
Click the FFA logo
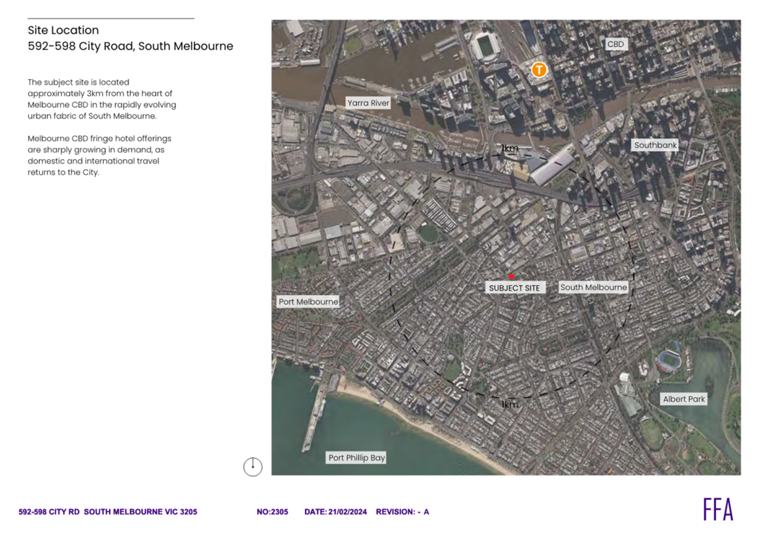[x=718, y=509]
